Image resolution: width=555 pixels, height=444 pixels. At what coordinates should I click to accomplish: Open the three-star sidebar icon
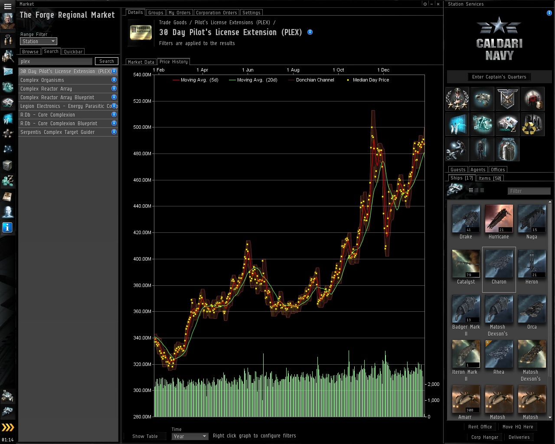click(7, 134)
